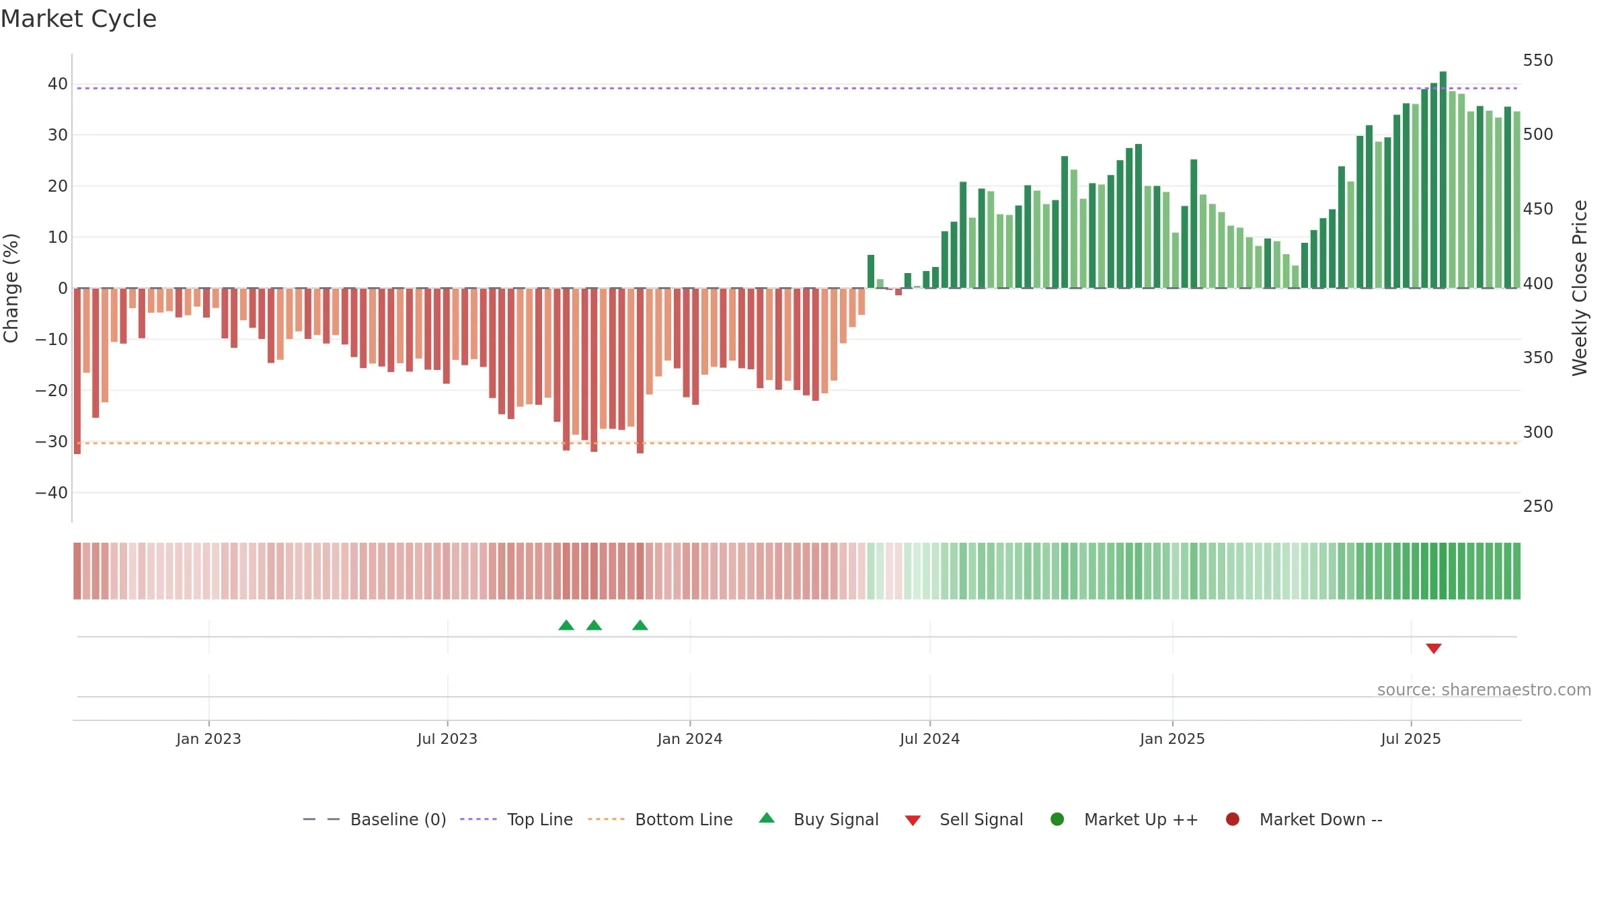Click the Jul 2023 axis label
Screen dimensions: 1614x908
point(447,739)
